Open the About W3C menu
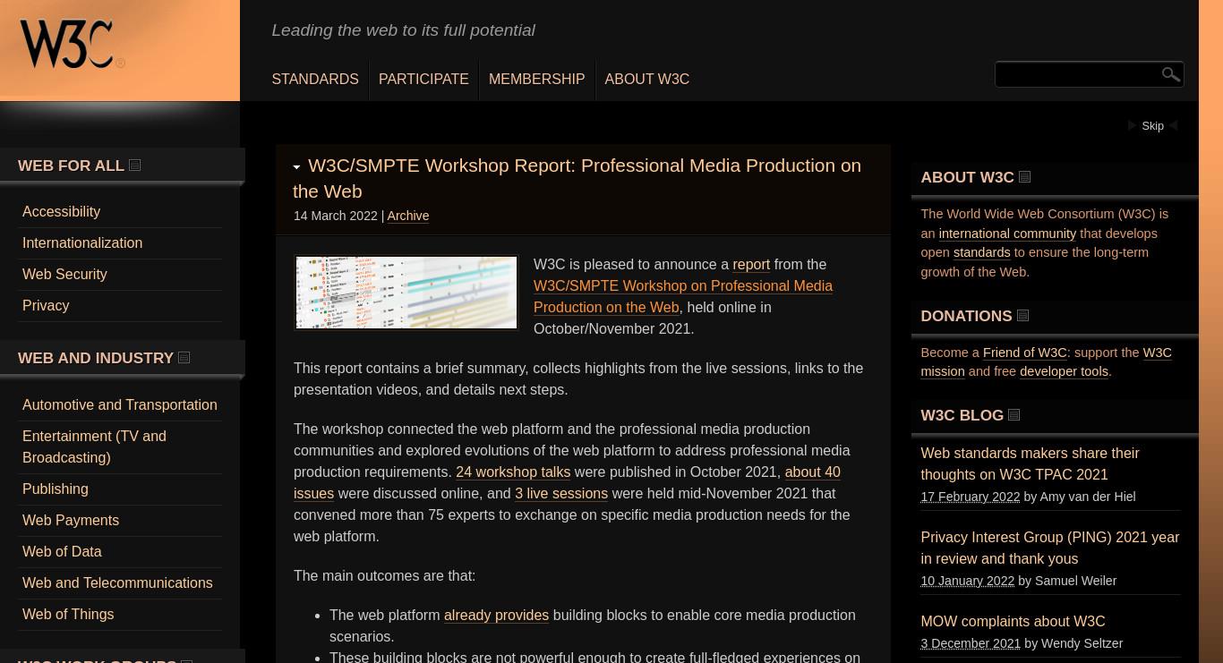Image resolution: width=1223 pixels, height=663 pixels. click(647, 79)
